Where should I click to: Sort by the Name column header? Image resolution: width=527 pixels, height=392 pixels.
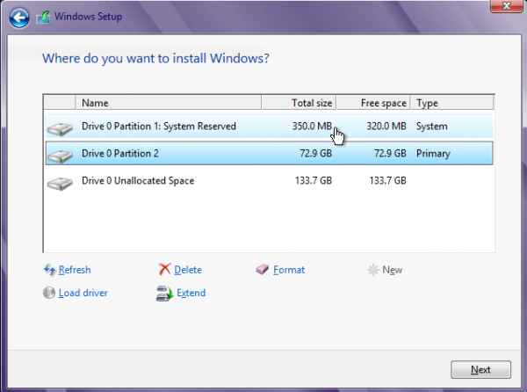click(169, 103)
